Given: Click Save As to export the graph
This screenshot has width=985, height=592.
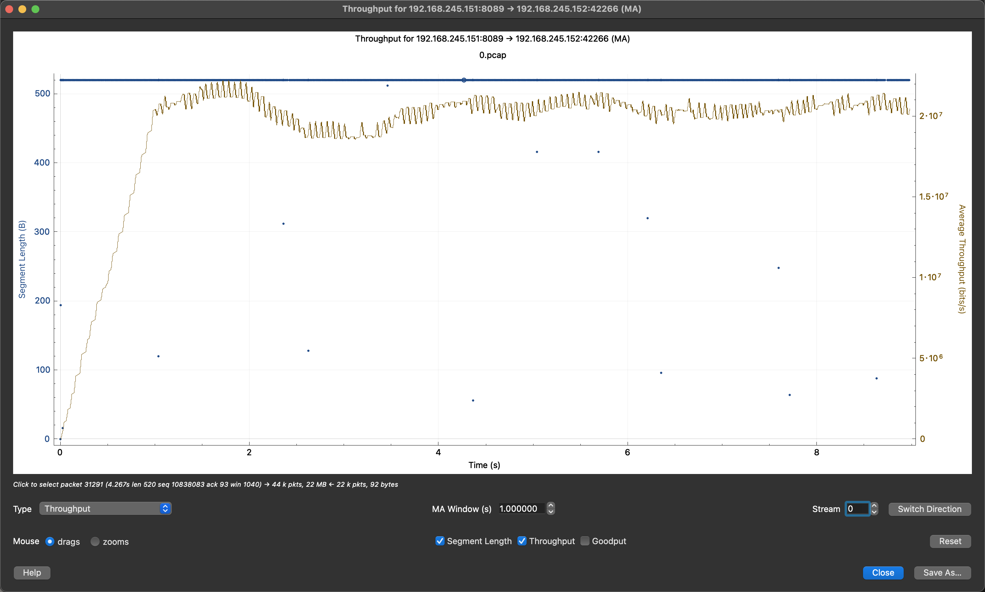Looking at the screenshot, I should (x=942, y=572).
